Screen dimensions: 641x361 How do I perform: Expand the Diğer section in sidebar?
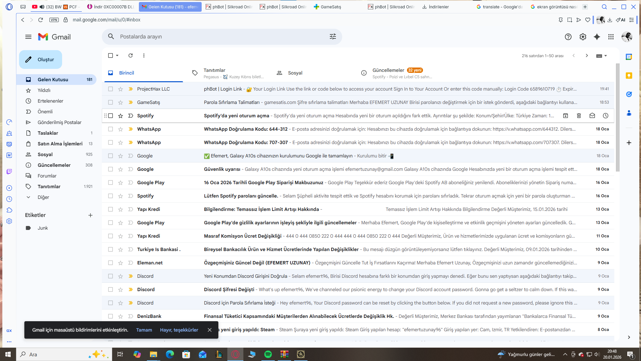pyautogui.click(x=28, y=197)
